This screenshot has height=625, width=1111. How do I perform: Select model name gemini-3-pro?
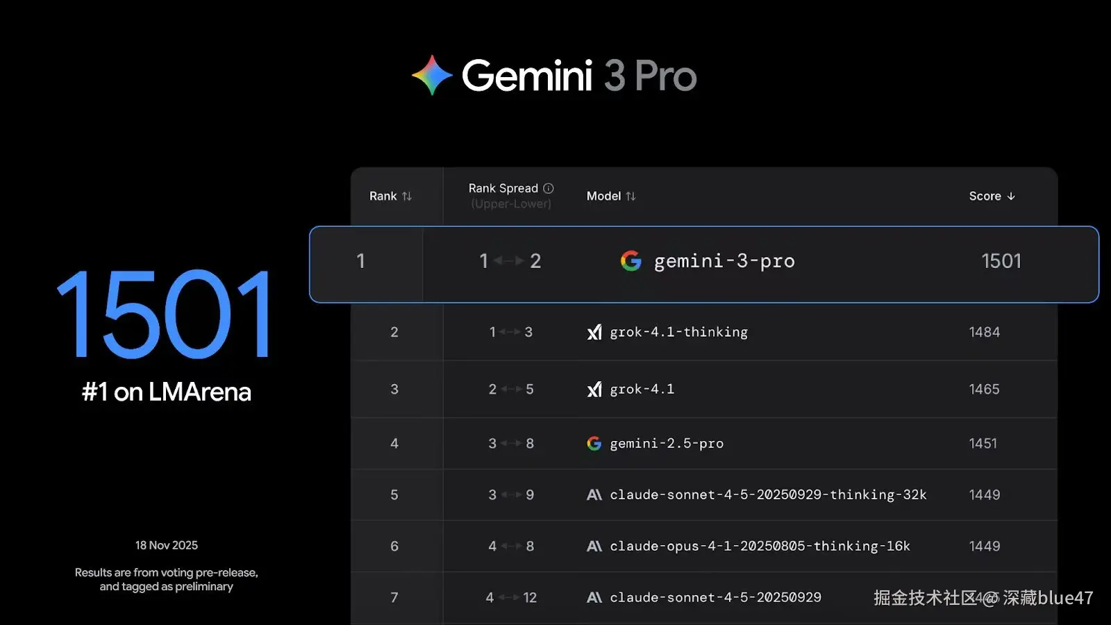(724, 261)
